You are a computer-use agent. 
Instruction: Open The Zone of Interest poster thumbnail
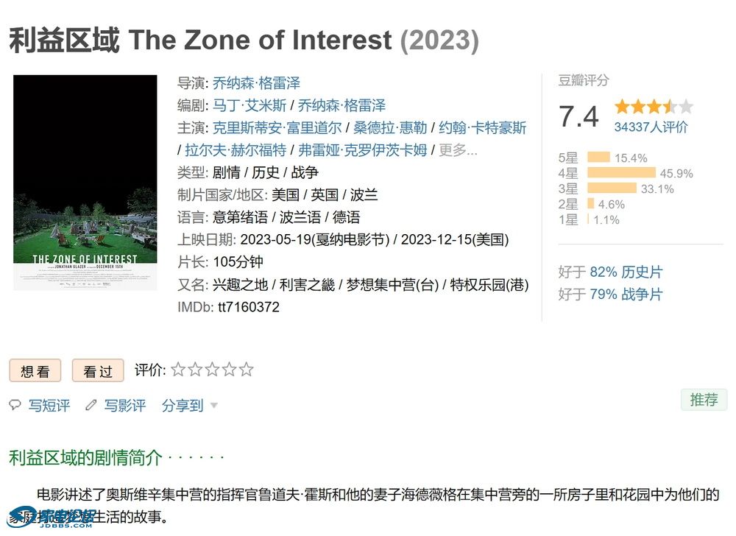pyautogui.click(x=85, y=183)
